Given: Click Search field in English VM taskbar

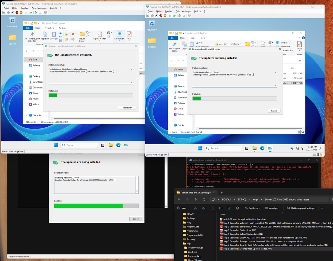Looking at the screenshot, I should tap(223, 148).
